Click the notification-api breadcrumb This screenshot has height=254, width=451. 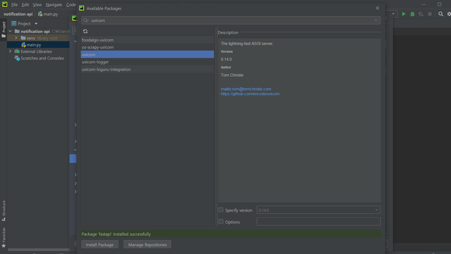(x=18, y=14)
